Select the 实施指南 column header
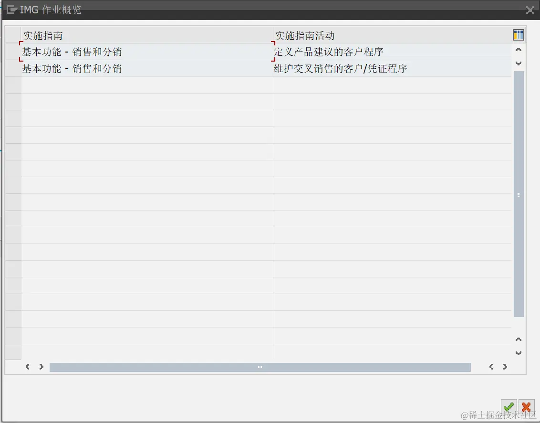Image resolution: width=540 pixels, height=423 pixels. [x=147, y=35]
